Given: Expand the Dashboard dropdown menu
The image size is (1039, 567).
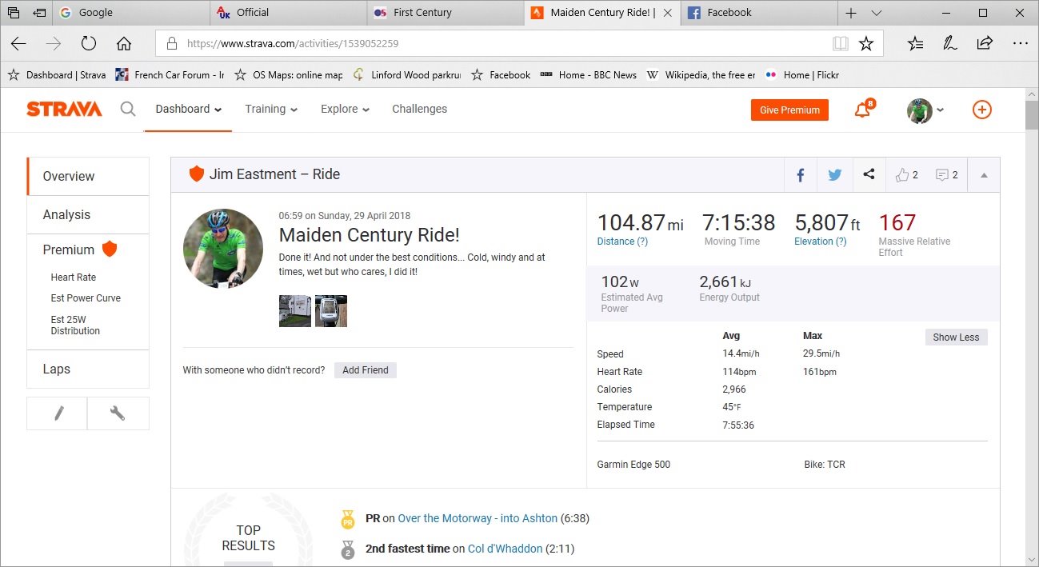Looking at the screenshot, I should pyautogui.click(x=189, y=109).
